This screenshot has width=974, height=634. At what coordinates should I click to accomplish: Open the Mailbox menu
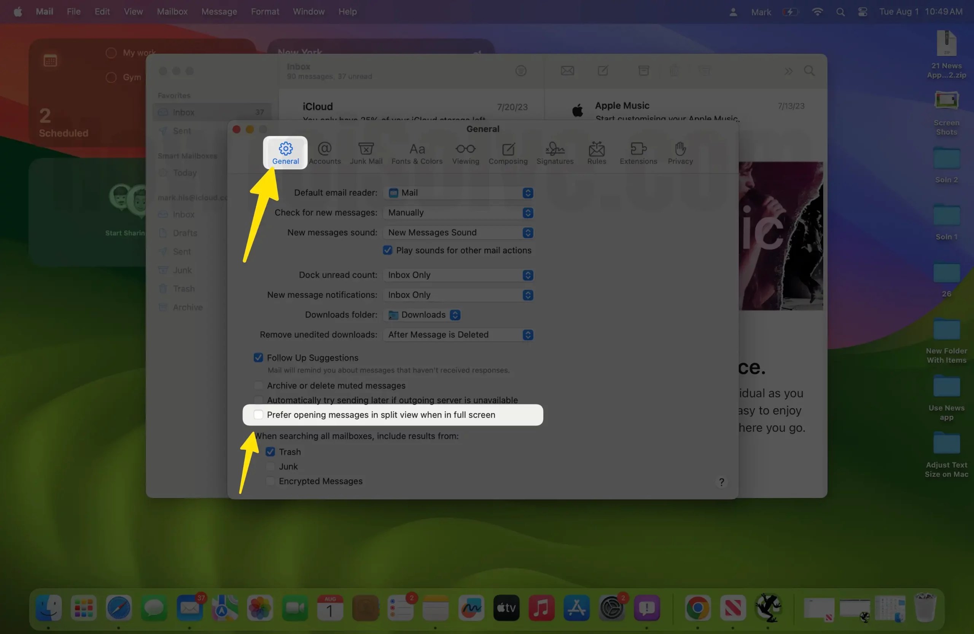pos(172,11)
